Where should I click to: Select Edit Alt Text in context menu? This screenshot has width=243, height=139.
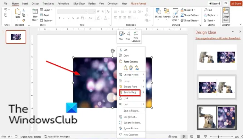pyautogui.click(x=131, y=117)
